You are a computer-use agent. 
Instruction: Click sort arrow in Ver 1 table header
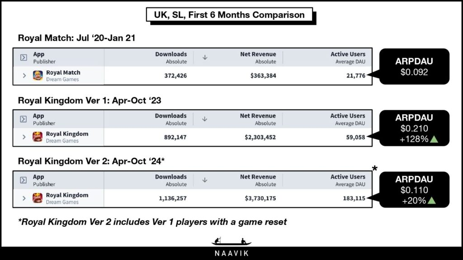(205, 119)
